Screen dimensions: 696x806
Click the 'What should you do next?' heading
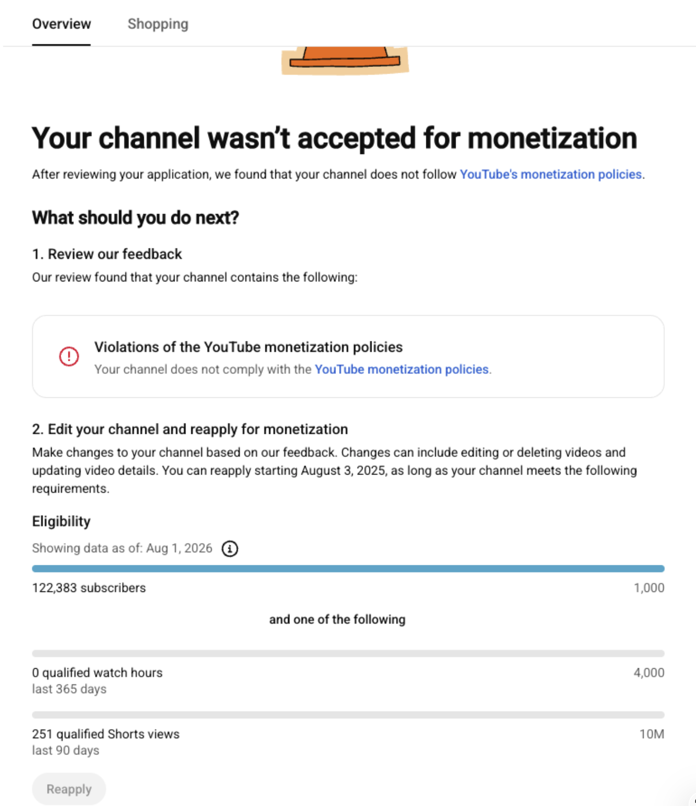click(x=135, y=218)
